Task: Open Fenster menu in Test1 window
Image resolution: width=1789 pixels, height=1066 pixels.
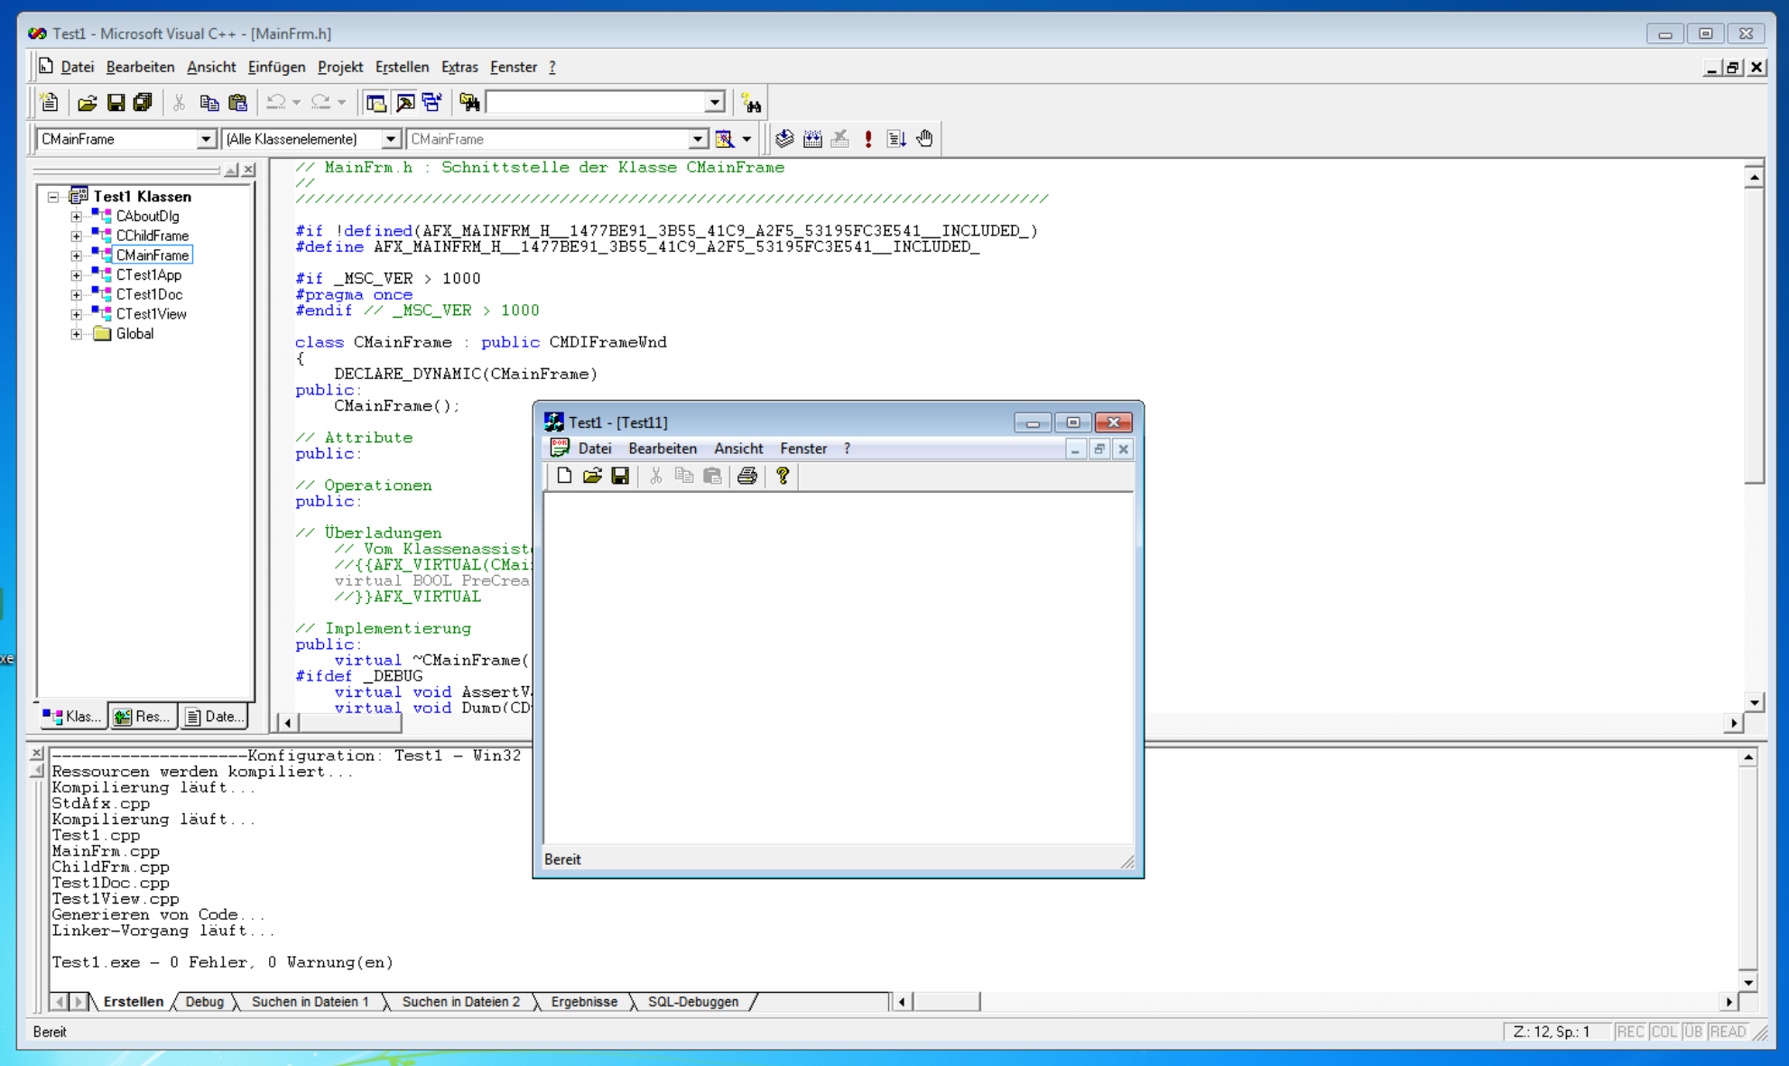Action: click(x=803, y=449)
